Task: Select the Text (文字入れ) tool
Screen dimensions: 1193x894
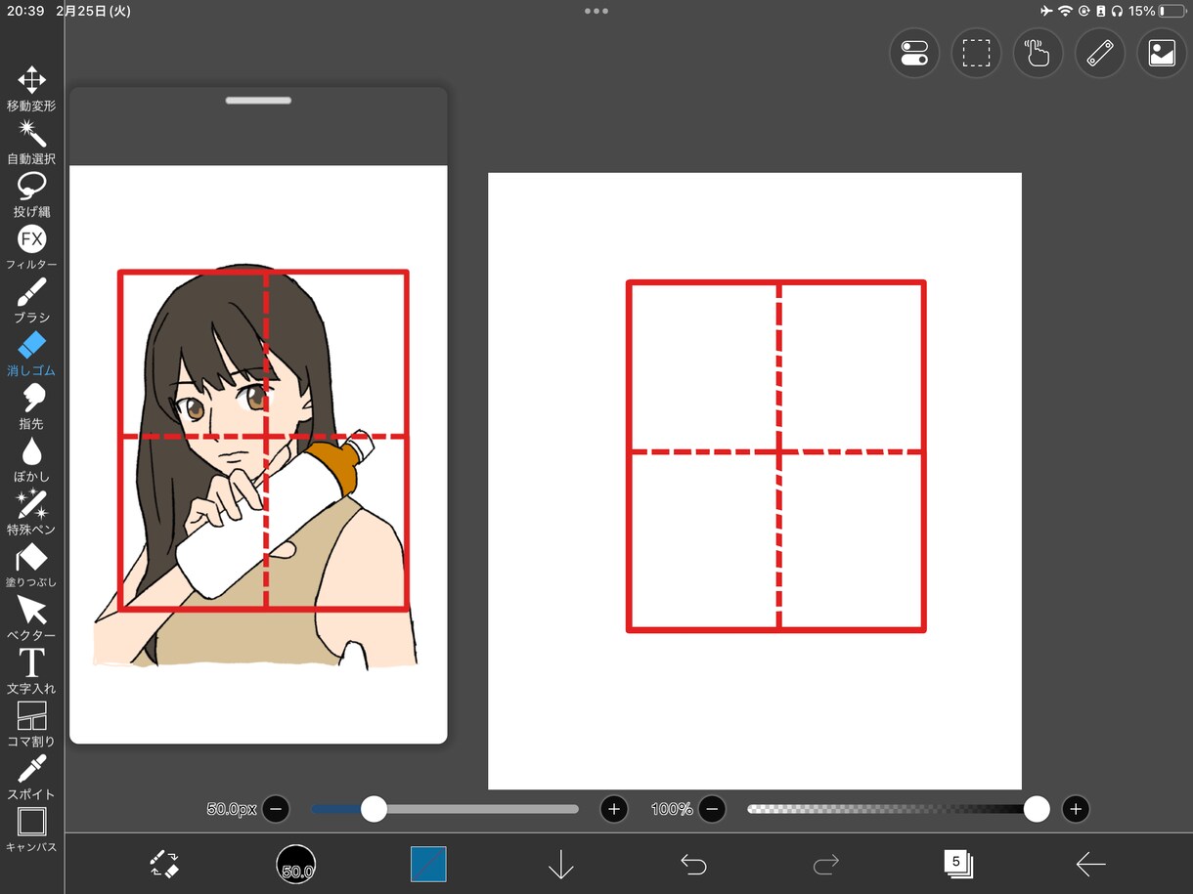Action: click(x=31, y=670)
